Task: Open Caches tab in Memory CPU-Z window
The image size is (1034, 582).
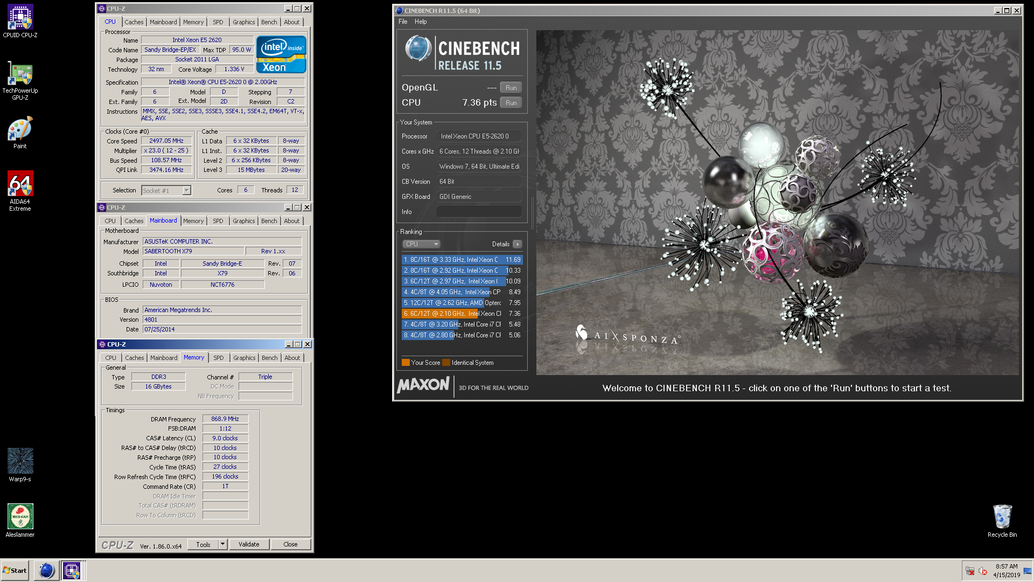Action: click(x=135, y=358)
